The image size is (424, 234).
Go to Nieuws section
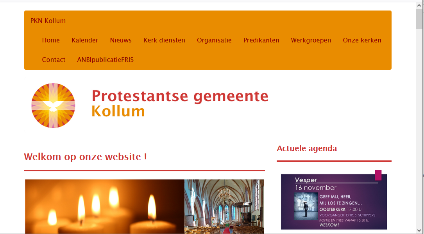click(x=121, y=40)
